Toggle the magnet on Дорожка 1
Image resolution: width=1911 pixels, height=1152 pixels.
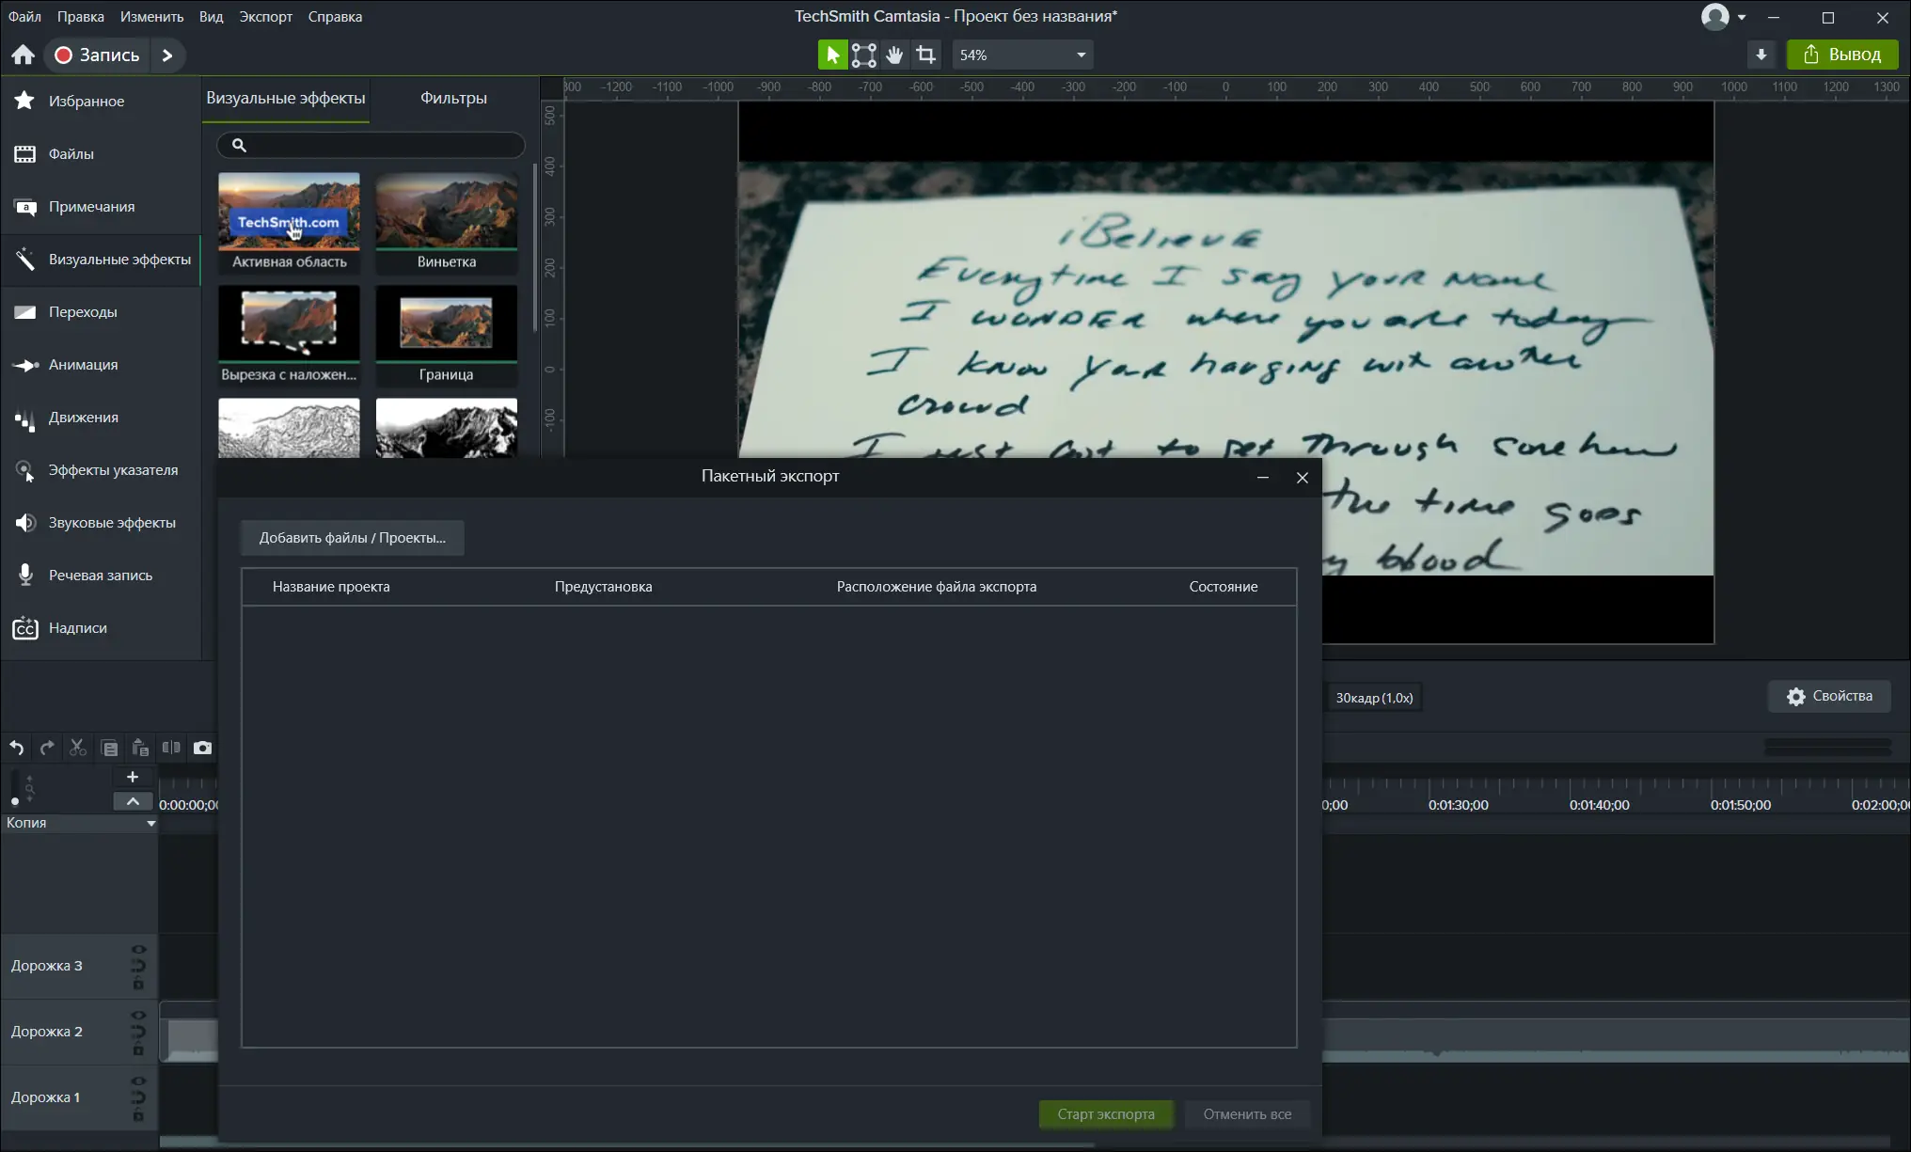click(x=138, y=1097)
